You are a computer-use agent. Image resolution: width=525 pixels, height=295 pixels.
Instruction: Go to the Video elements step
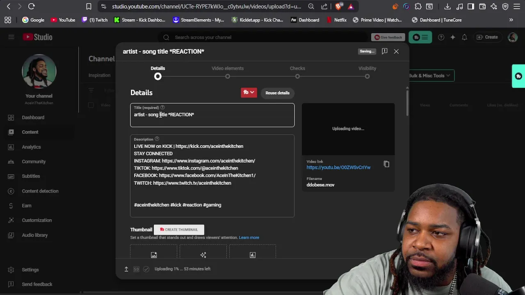point(228,72)
